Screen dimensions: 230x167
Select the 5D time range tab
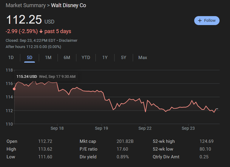pos(30,58)
